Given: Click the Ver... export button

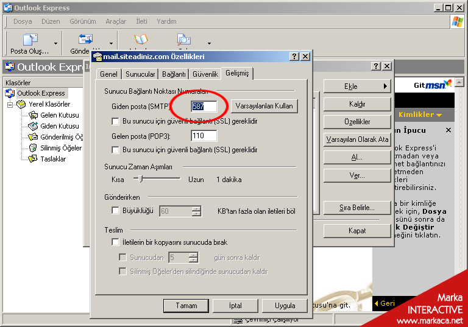Looking at the screenshot, I should [x=357, y=175].
